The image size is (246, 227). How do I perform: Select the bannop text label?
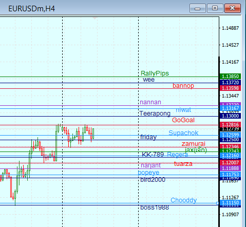(x=183, y=86)
